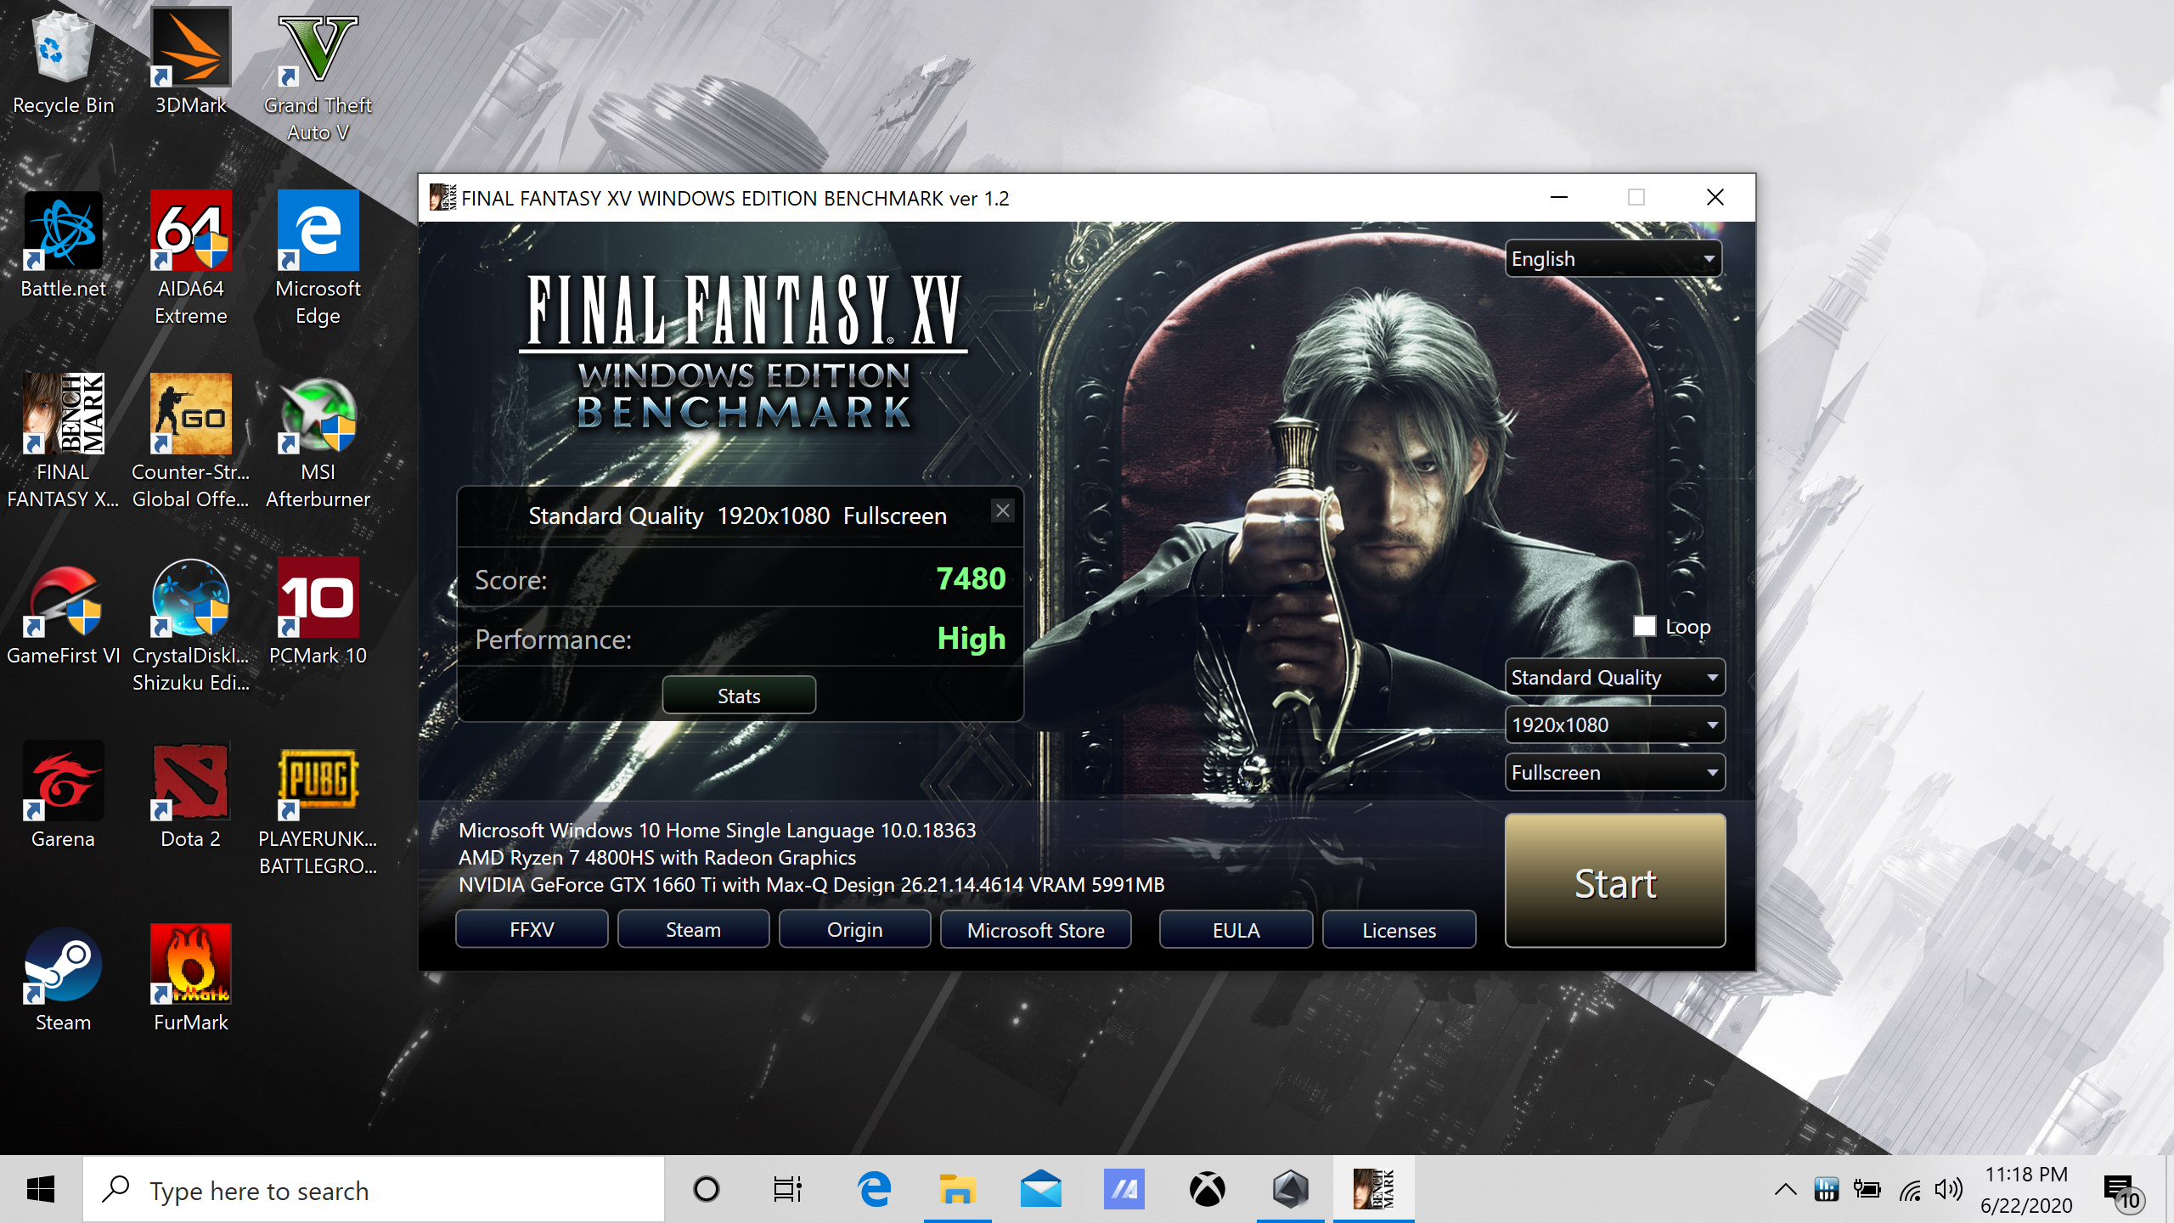Open the English language dropdown
The image size is (2174, 1223).
(1614, 259)
